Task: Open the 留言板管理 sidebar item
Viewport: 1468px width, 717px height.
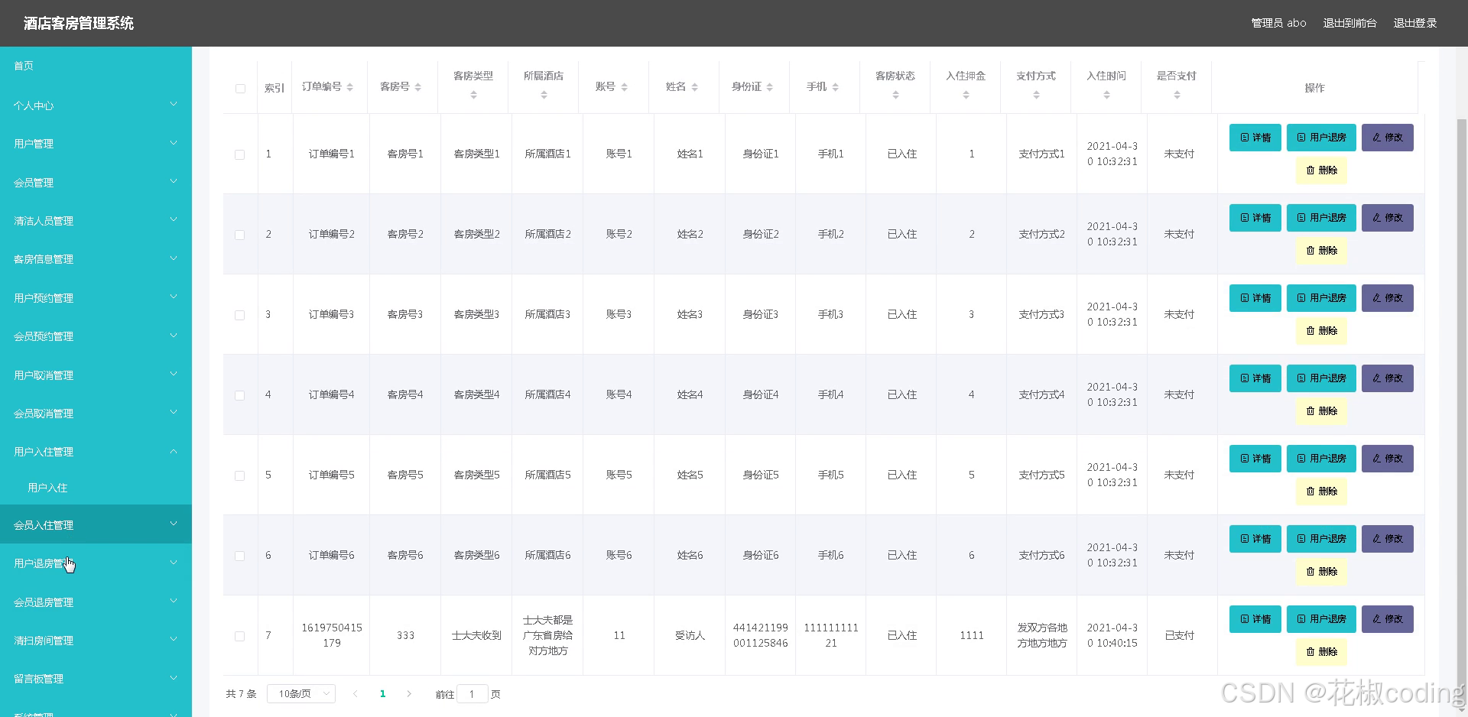Action: (96, 679)
